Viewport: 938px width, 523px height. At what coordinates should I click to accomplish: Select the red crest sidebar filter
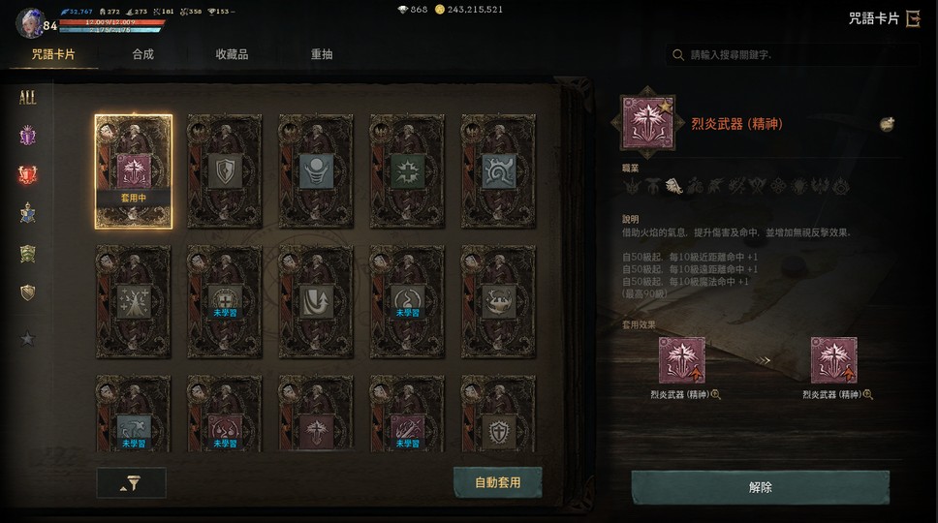27,174
